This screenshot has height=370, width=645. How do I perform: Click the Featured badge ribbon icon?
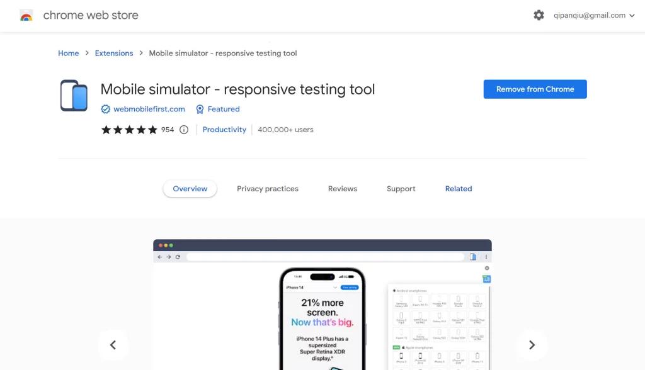200,109
